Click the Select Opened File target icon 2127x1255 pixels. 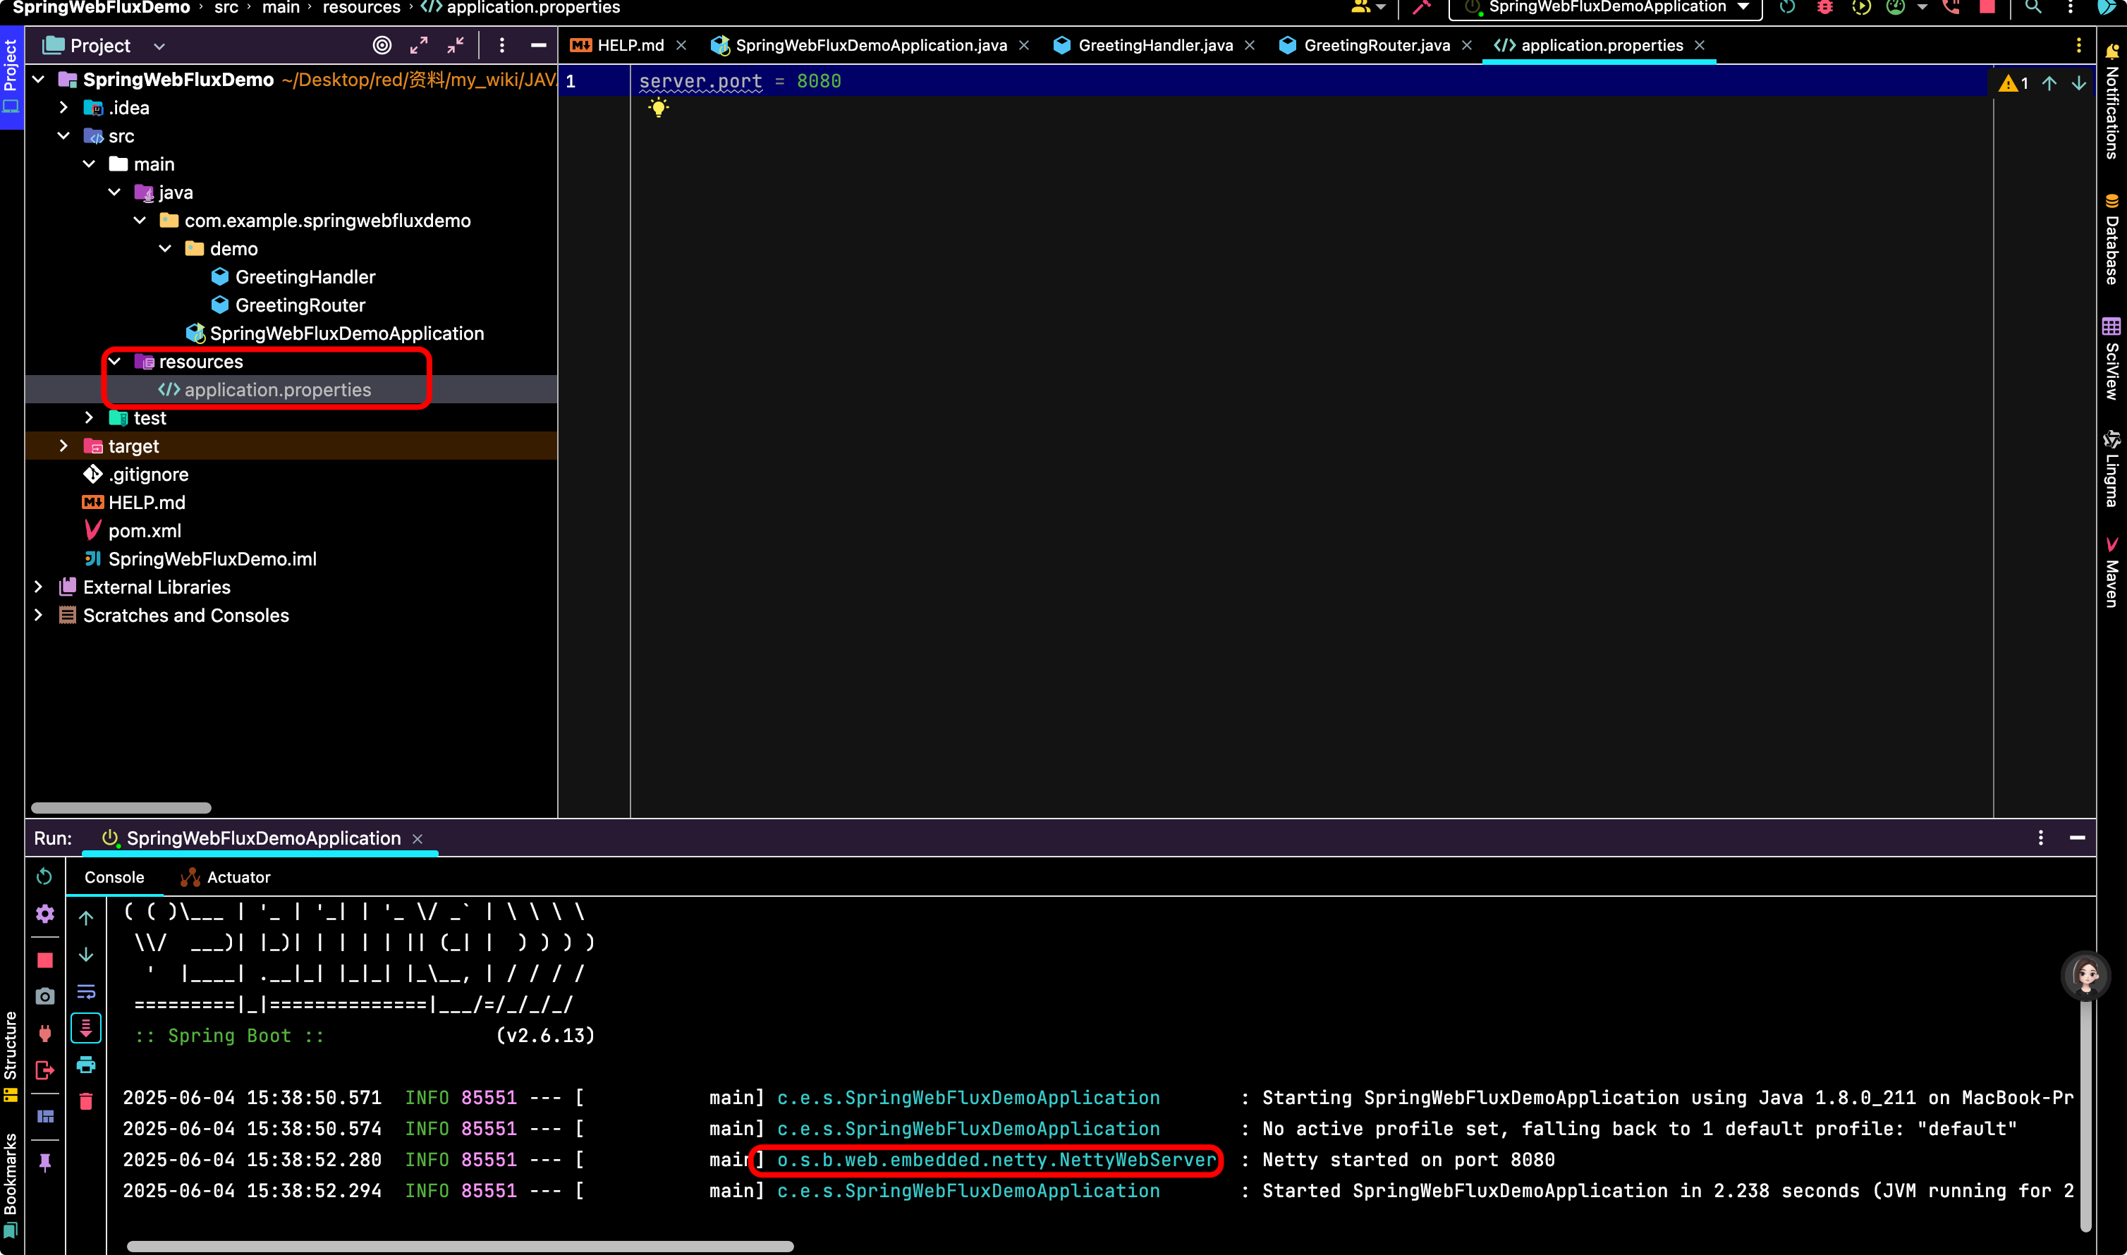[x=382, y=46]
